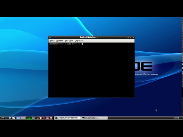Open the Правка menu

(x=60, y=41)
